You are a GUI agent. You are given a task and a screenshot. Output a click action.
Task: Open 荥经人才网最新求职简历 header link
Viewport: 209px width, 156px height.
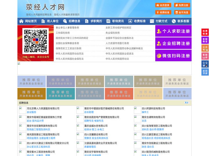[x=67, y=15]
